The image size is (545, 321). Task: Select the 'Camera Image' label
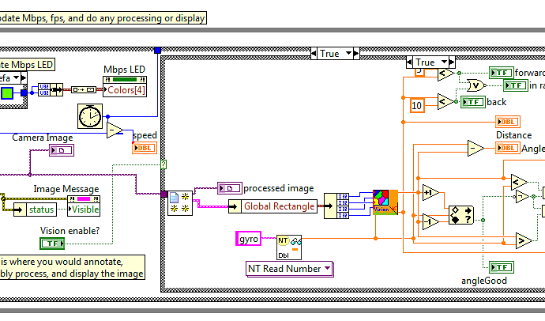click(x=43, y=138)
